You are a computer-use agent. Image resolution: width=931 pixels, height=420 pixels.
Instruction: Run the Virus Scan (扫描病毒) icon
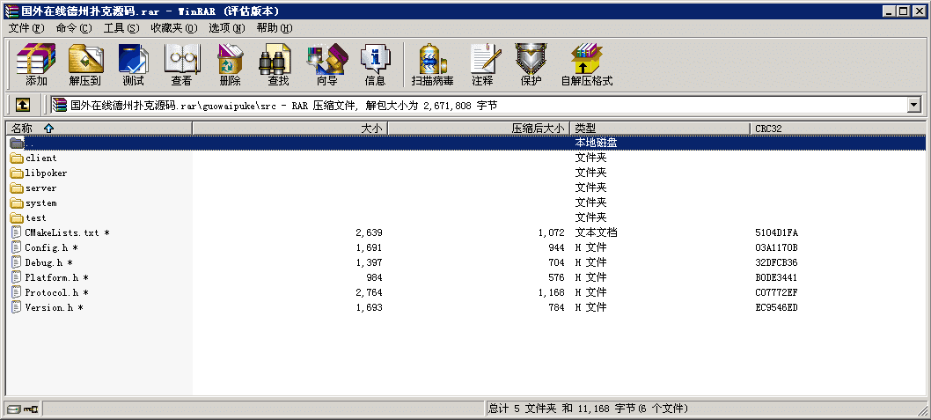pyautogui.click(x=432, y=65)
